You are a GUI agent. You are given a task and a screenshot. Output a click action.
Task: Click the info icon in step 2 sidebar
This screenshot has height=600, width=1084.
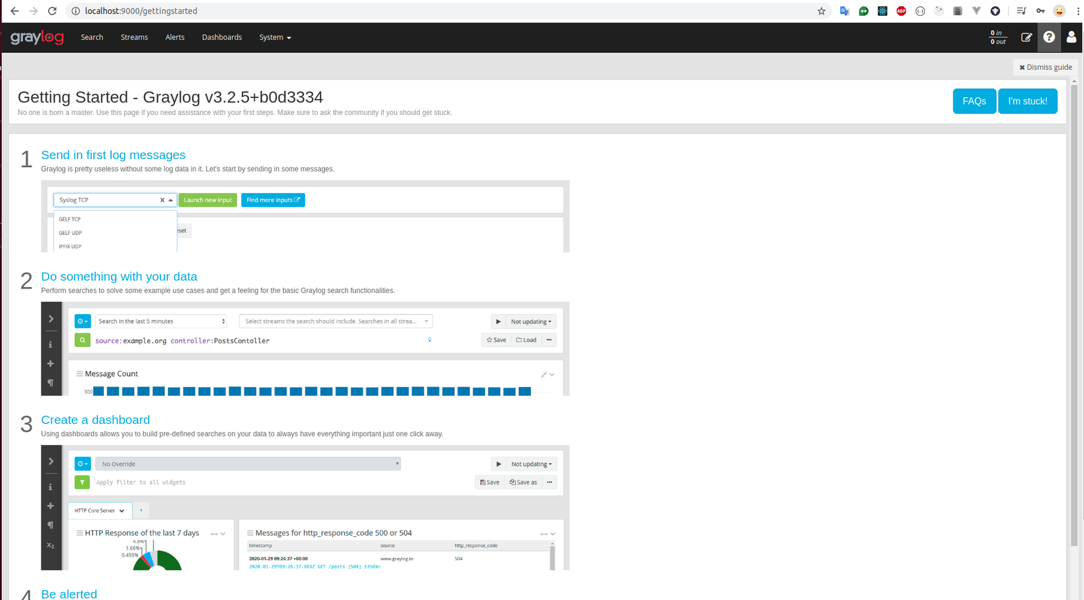point(51,344)
